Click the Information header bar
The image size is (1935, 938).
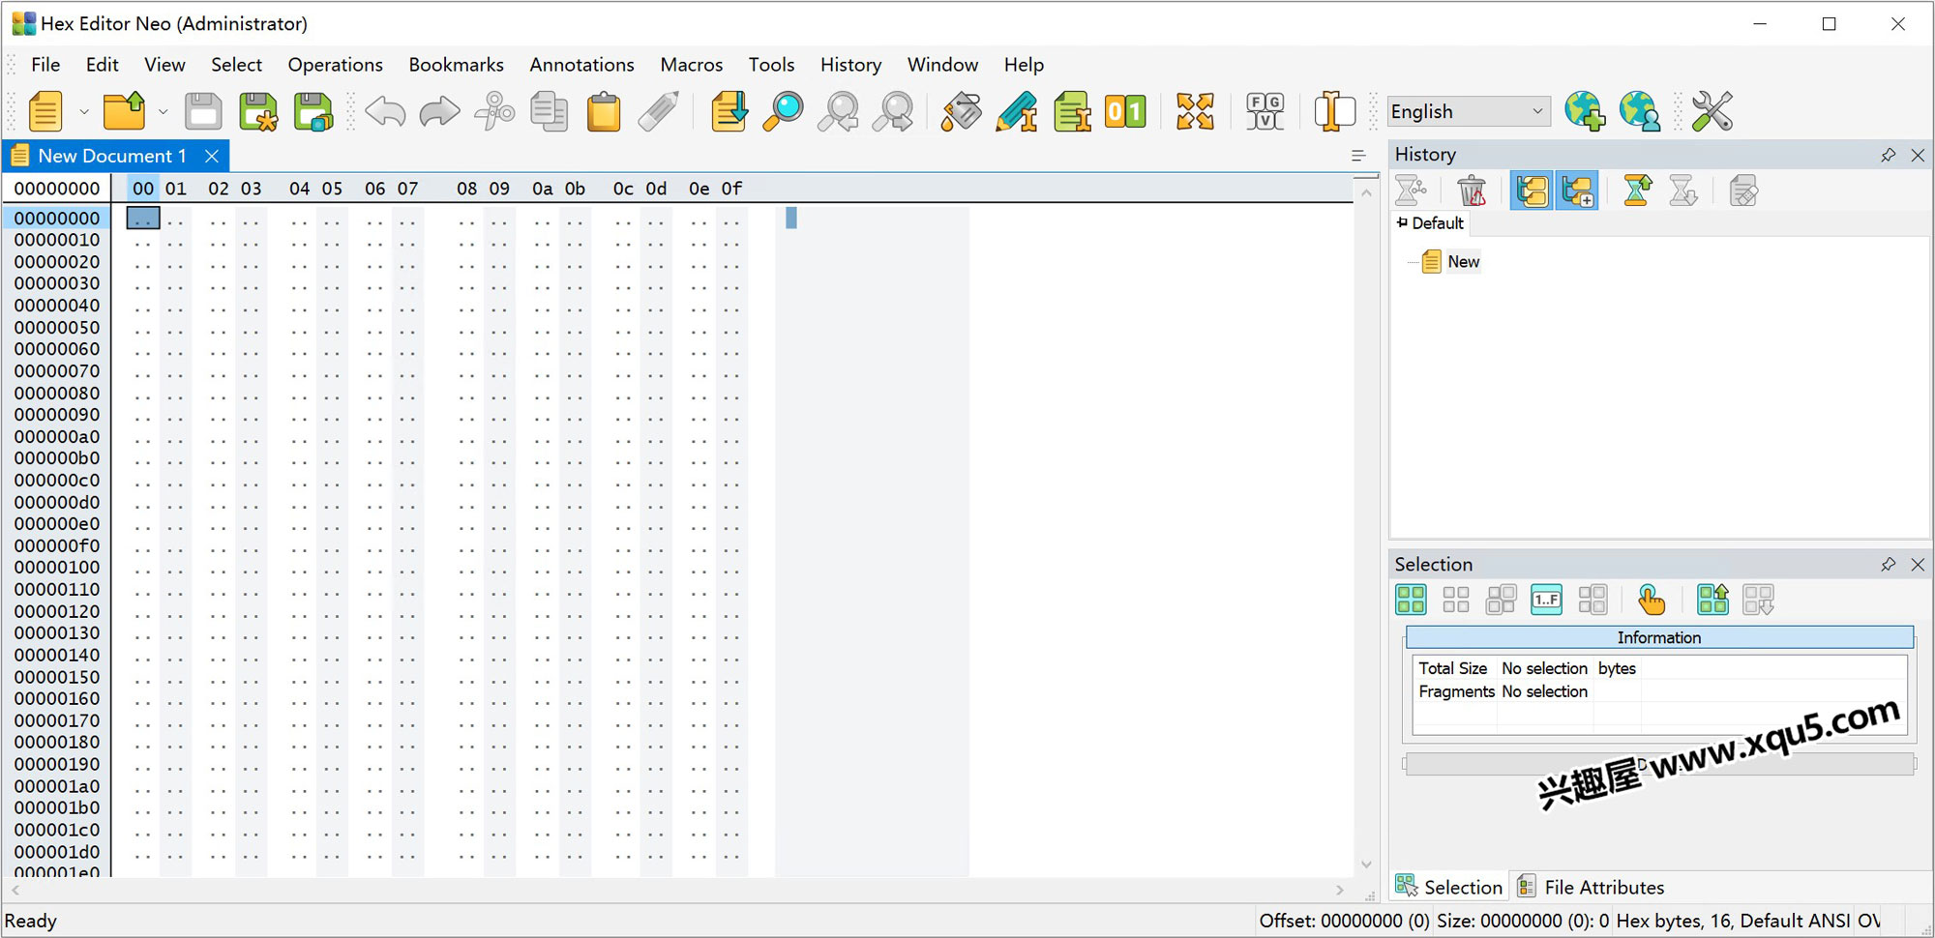click(x=1659, y=637)
